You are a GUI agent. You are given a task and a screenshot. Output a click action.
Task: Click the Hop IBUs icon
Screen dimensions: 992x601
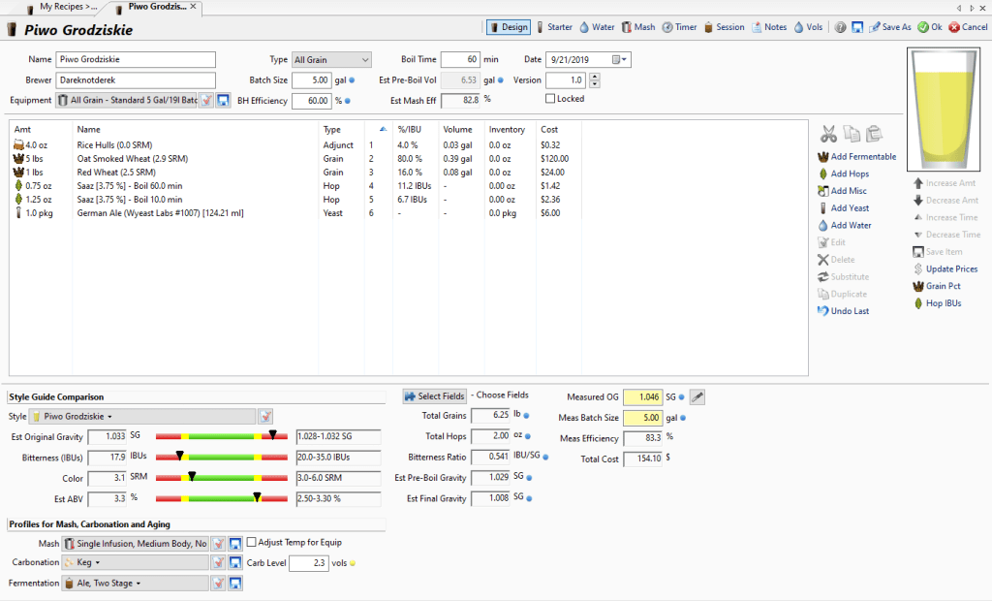tap(918, 304)
